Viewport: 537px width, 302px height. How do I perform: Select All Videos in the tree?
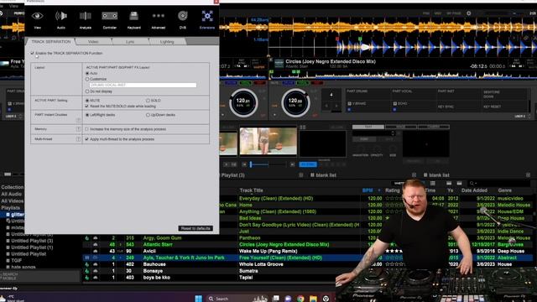coord(13,201)
